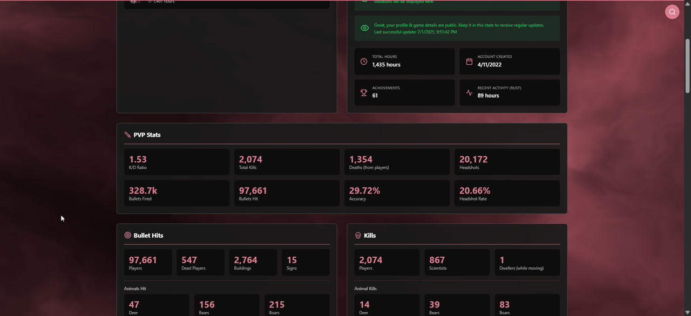The width and height of the screenshot is (691, 316).
Task: Click the Kills section heading
Action: 370,235
